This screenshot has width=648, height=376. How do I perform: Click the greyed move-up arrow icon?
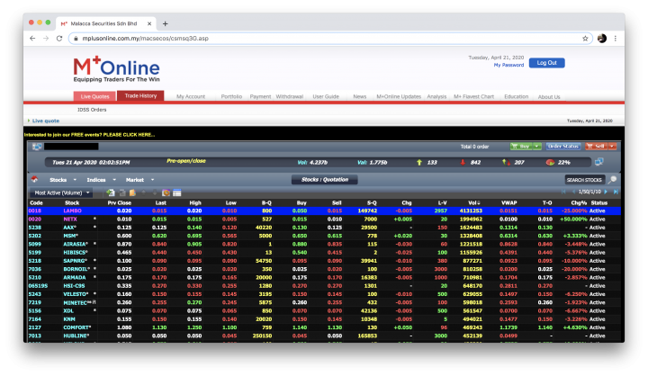coord(144,192)
